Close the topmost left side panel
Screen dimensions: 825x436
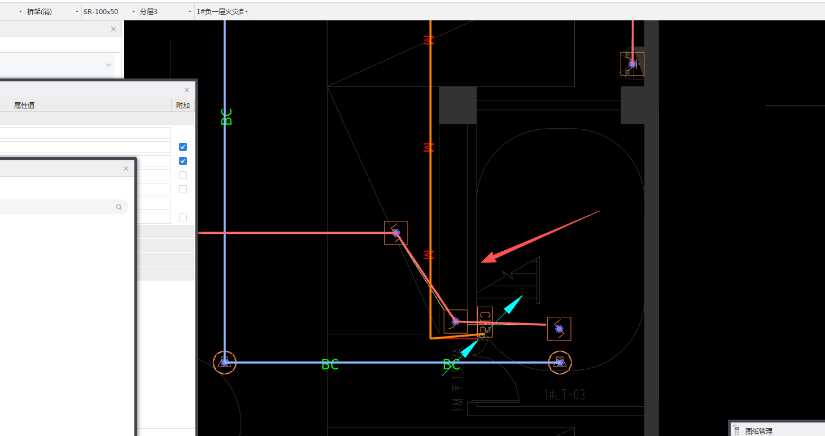(114, 29)
